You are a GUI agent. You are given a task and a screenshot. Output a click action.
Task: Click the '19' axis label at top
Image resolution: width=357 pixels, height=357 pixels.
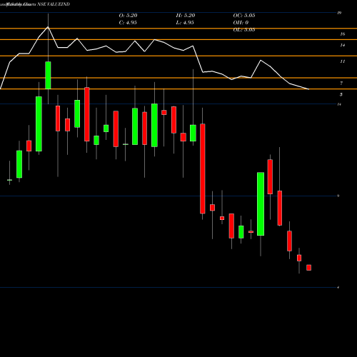coord(339,13)
